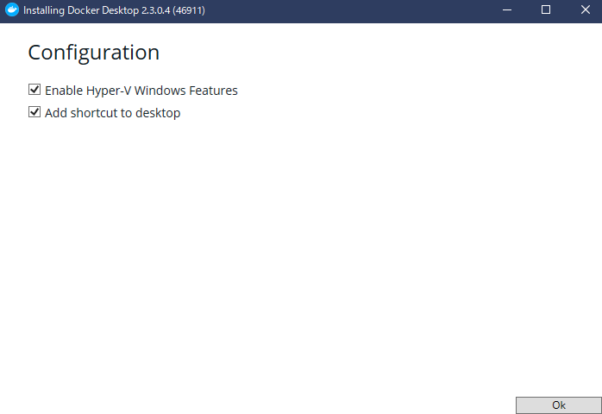The image size is (602, 414).
Task: Close the Docker Desktop installer
Action: tap(585, 10)
